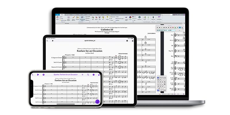This screenshot has height=115, width=230.
Task: Click the Select Graphic icon
Action: click(x=68, y=18)
